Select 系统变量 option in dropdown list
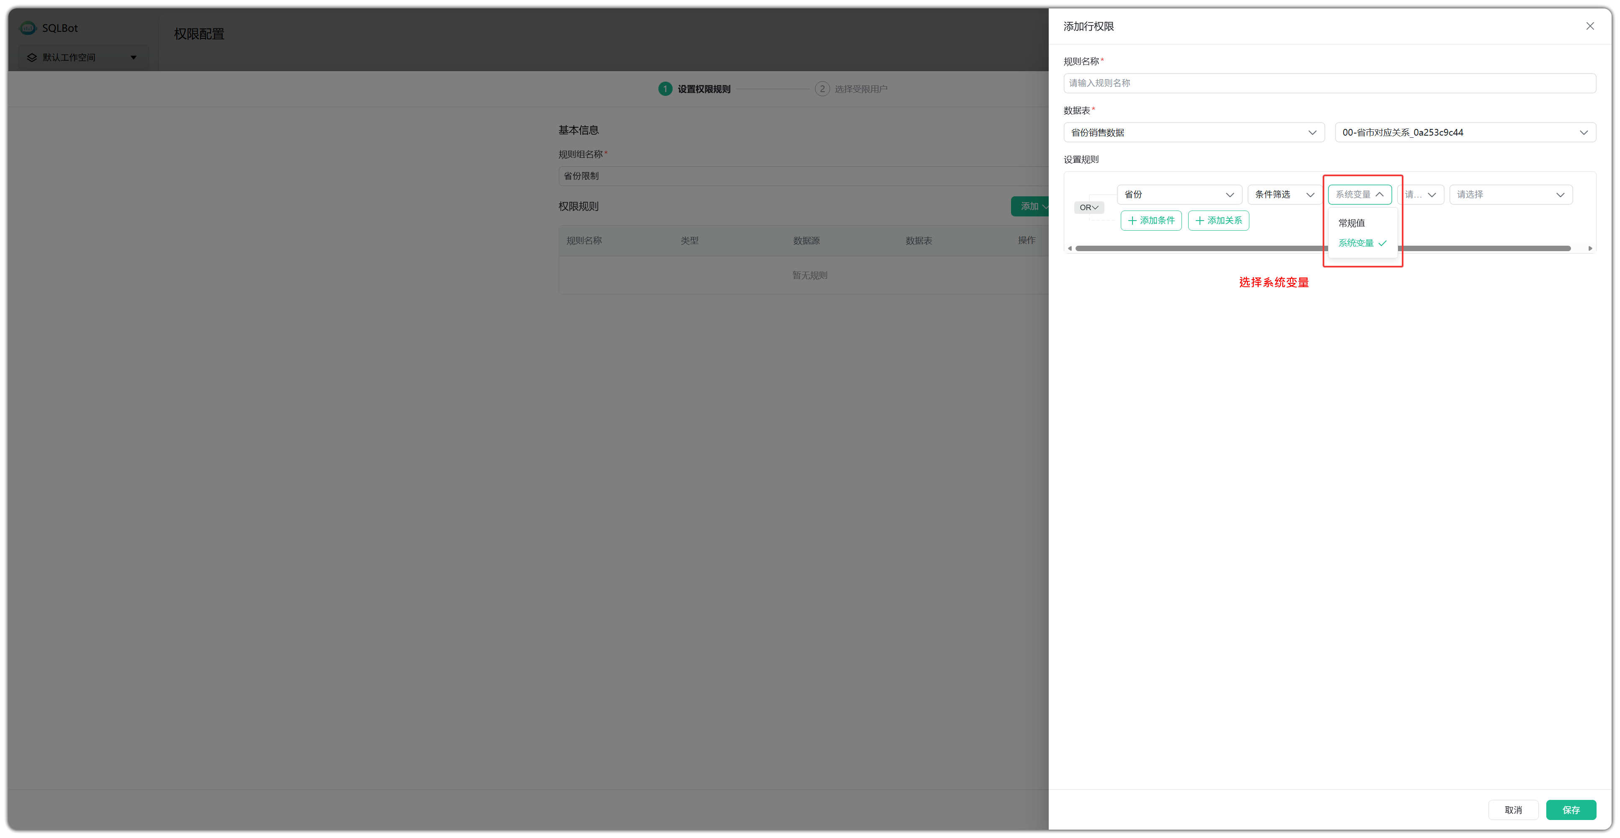 point(1356,243)
